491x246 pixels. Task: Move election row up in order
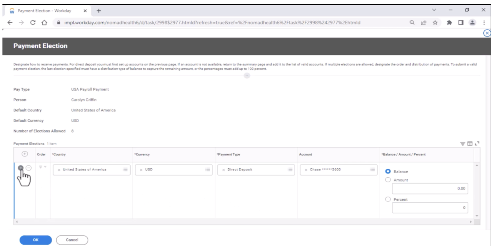[40, 167]
